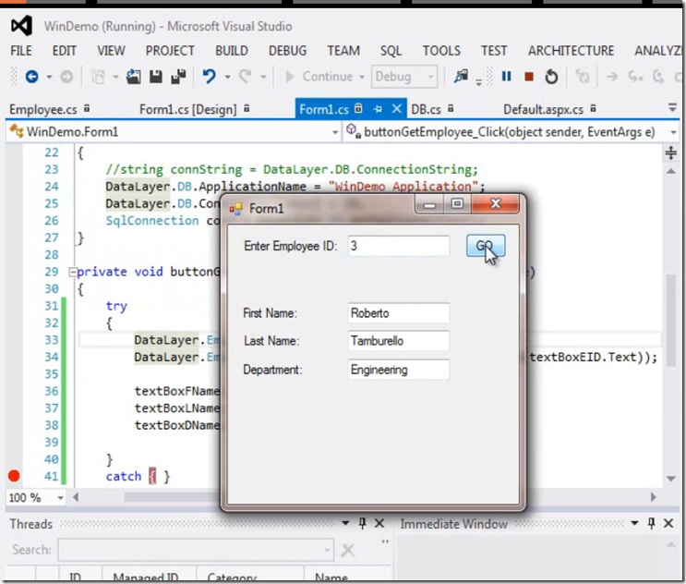Open the ARCHITECTURE menu
This screenshot has height=584, width=686.
571,51
